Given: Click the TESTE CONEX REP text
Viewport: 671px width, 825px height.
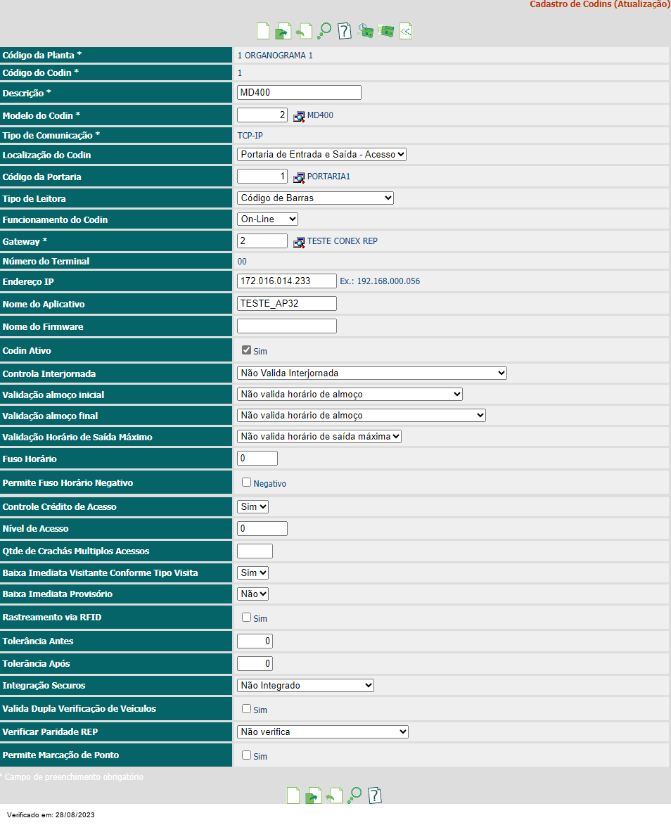Looking at the screenshot, I should click(342, 241).
